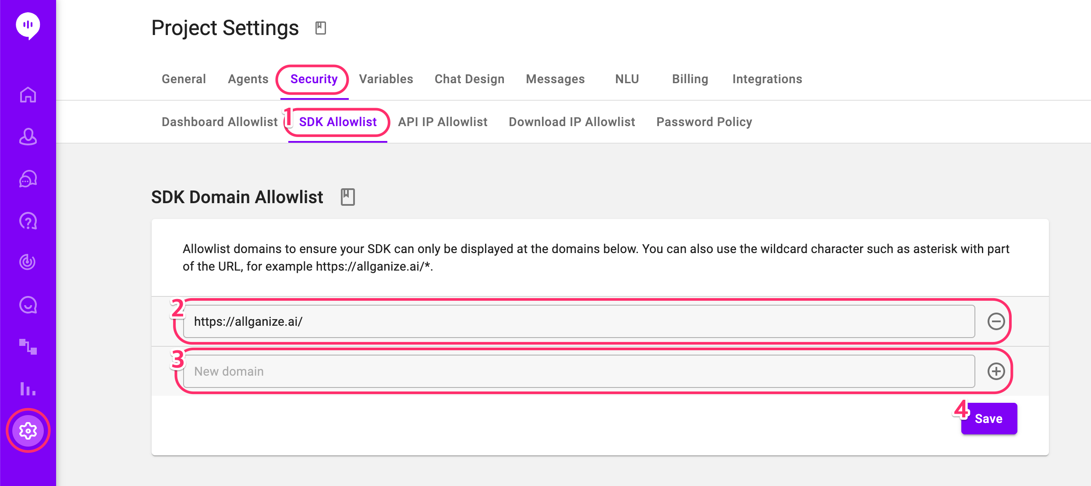
Task: Open the analytics bar chart sidebar icon
Action: 28,388
